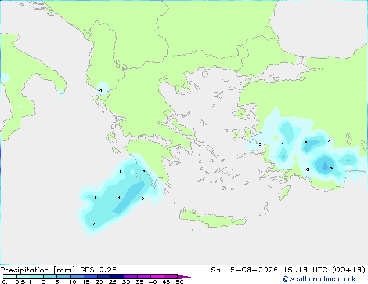Click the "50" legend scale label
Viewport: 368px width, 284px height.
click(179, 282)
